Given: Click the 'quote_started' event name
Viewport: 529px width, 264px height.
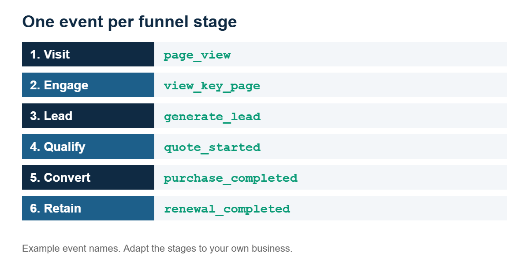Looking at the screenshot, I should point(212,147).
